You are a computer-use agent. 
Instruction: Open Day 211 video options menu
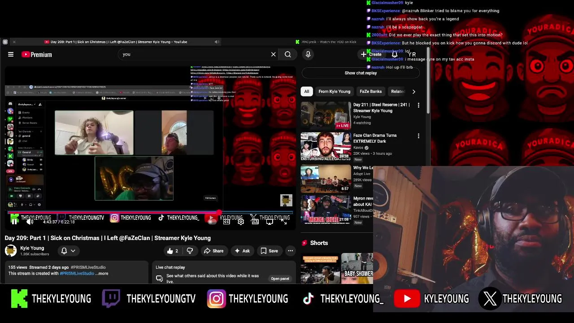click(x=418, y=105)
